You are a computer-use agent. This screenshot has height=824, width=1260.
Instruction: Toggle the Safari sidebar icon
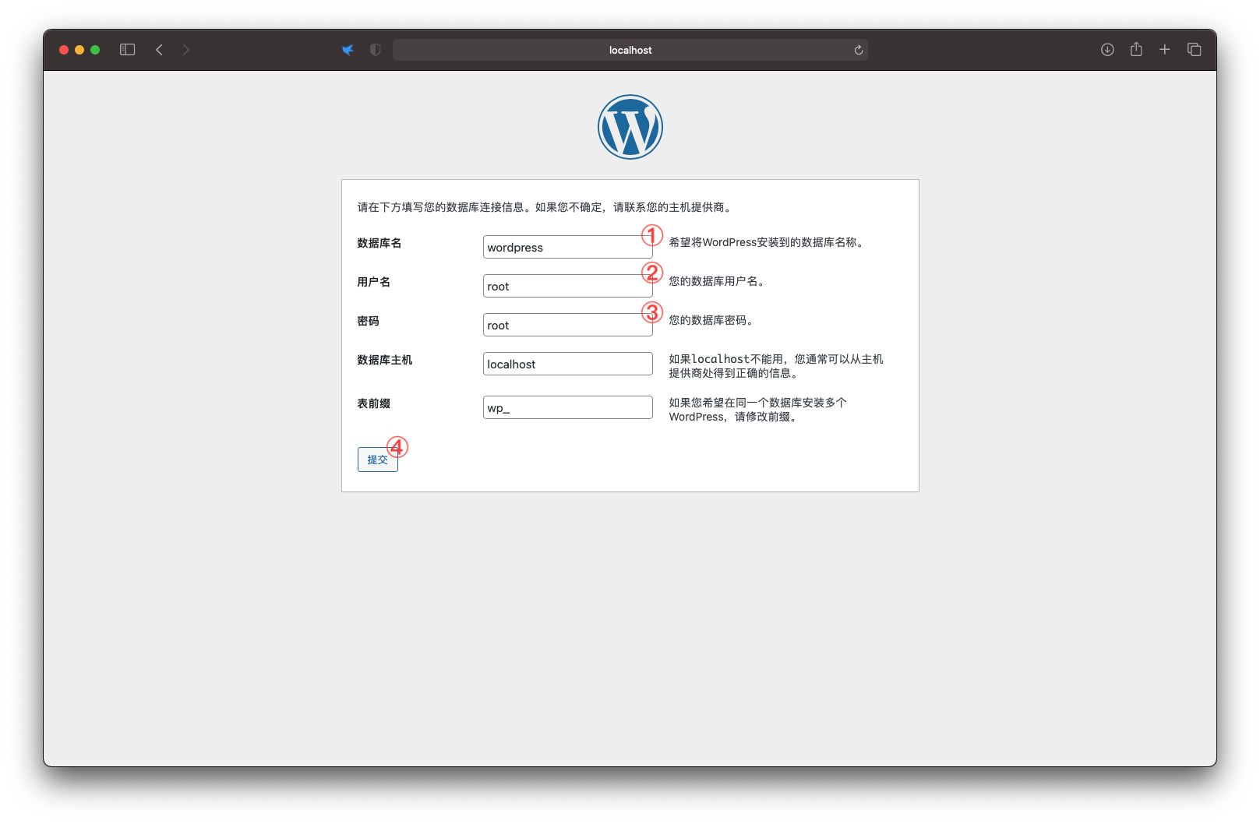(128, 50)
